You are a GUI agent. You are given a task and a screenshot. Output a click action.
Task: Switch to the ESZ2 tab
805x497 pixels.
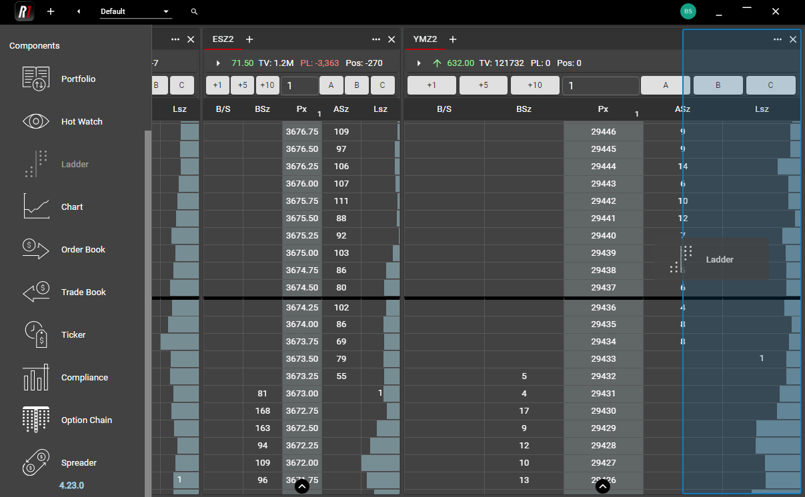[223, 39]
